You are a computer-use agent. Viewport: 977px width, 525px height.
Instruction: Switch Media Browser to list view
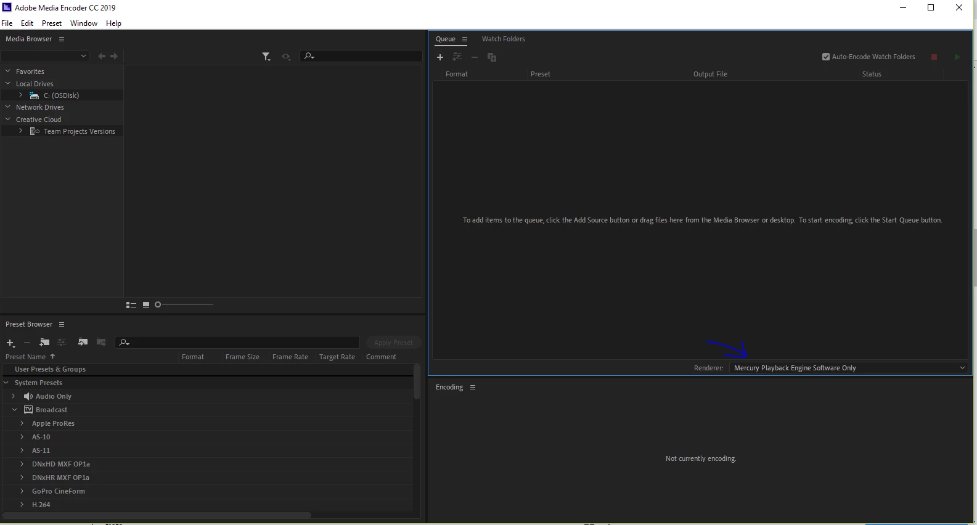tap(131, 305)
